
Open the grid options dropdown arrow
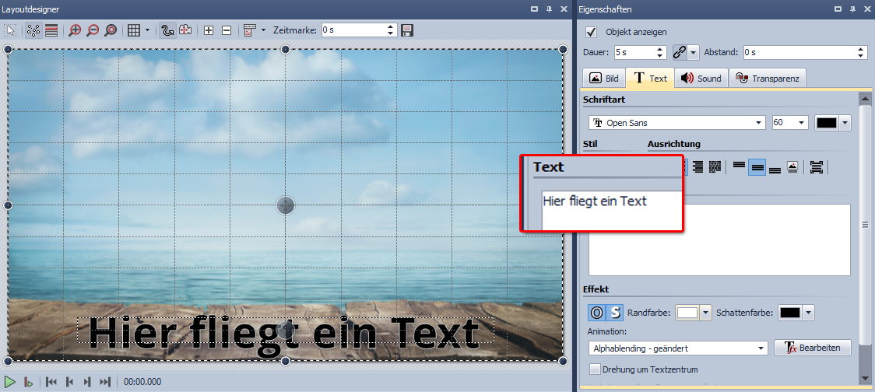coord(147,30)
